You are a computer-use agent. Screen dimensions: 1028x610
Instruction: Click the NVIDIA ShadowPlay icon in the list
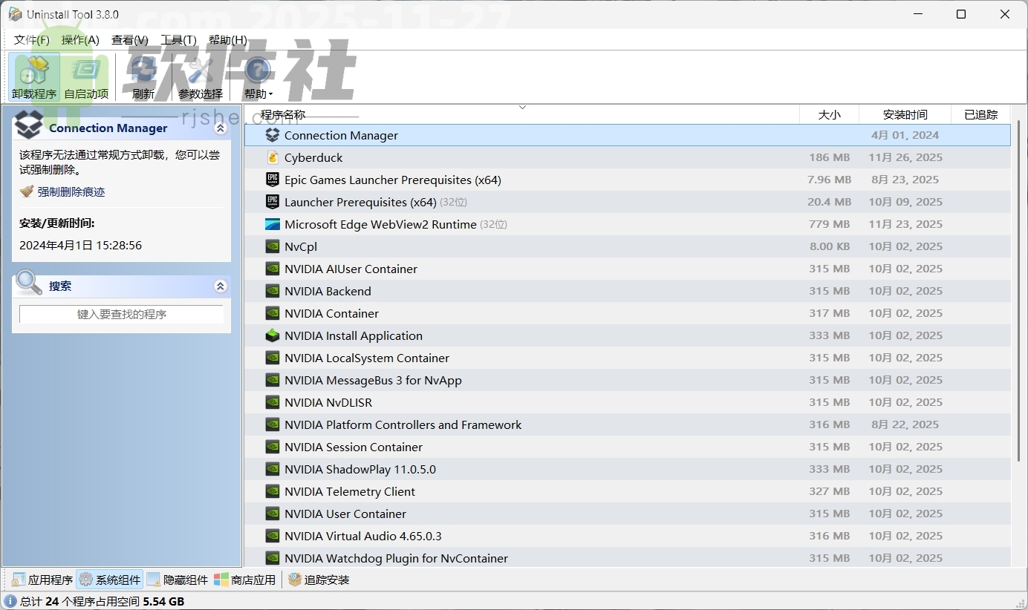pos(273,469)
